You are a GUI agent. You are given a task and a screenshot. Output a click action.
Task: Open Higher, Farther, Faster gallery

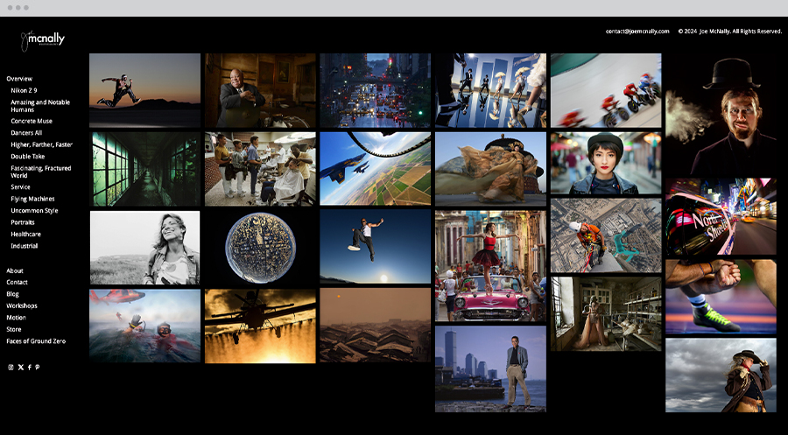point(41,144)
